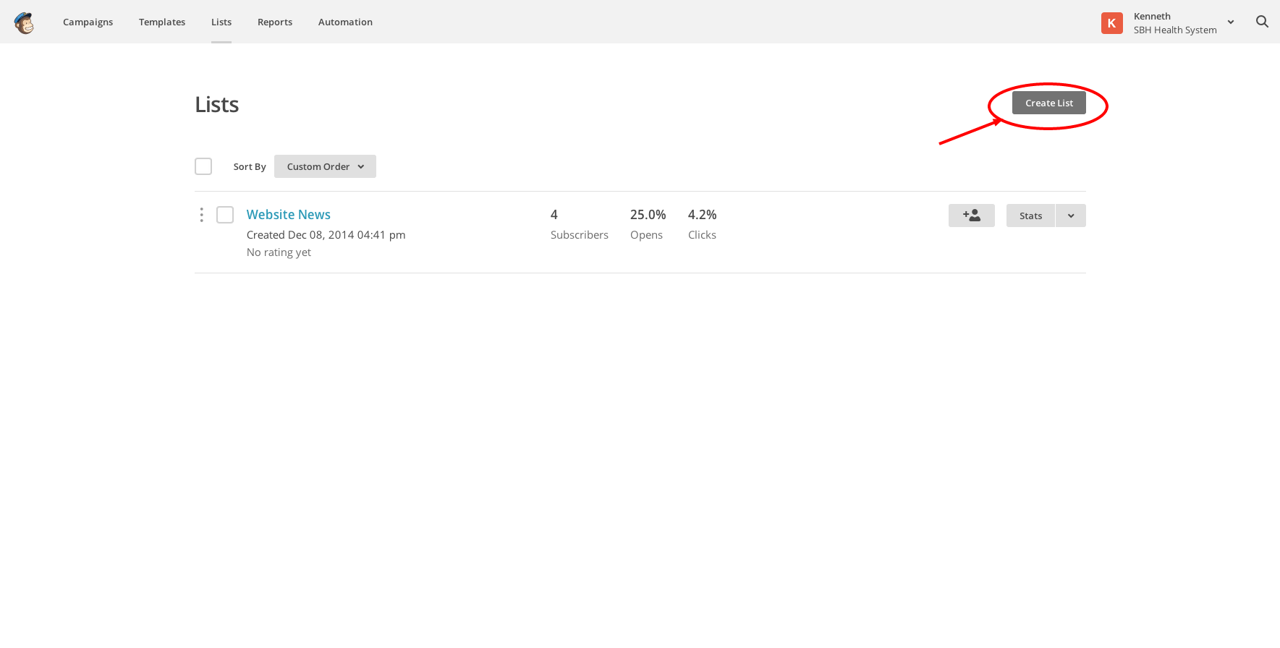Select the Lists navigation item
Image resolution: width=1280 pixels, height=648 pixels.
tap(221, 22)
